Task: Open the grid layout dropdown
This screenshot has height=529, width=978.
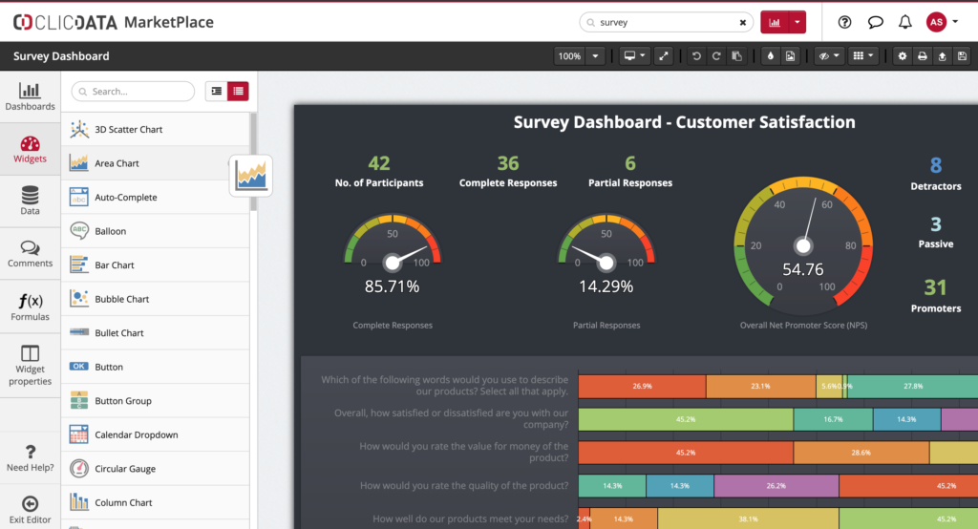Action: click(x=864, y=56)
